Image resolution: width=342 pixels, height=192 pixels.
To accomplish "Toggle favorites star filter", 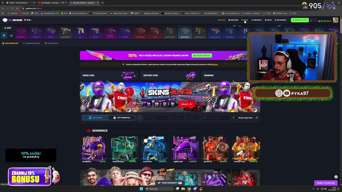I will point(139,118).
